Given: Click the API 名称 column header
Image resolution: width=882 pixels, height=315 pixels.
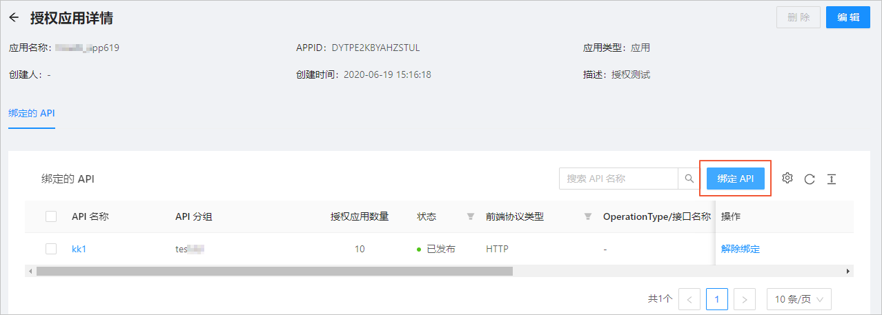Looking at the screenshot, I should pyautogui.click(x=90, y=216).
